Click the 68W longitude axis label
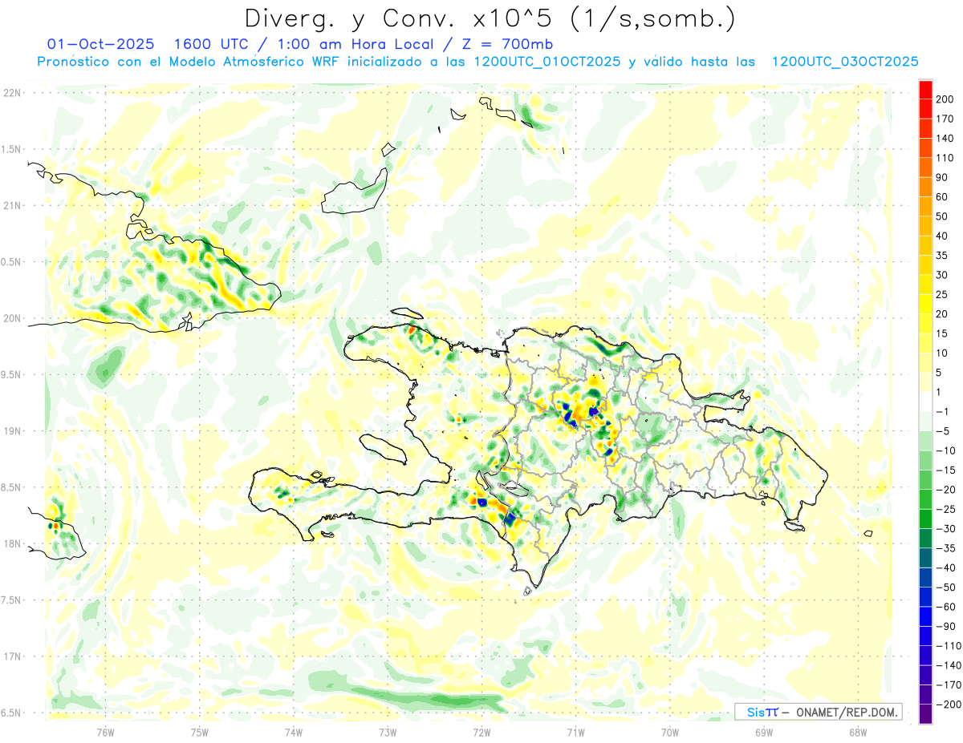The height and width of the screenshot is (743, 963). [x=857, y=731]
